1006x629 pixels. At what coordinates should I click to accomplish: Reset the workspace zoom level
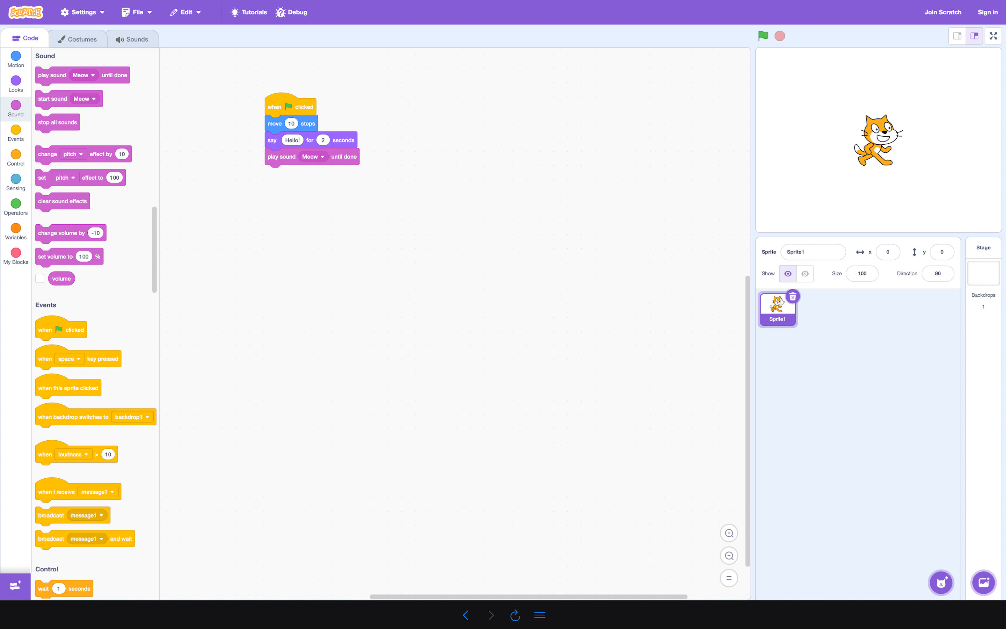(x=729, y=578)
